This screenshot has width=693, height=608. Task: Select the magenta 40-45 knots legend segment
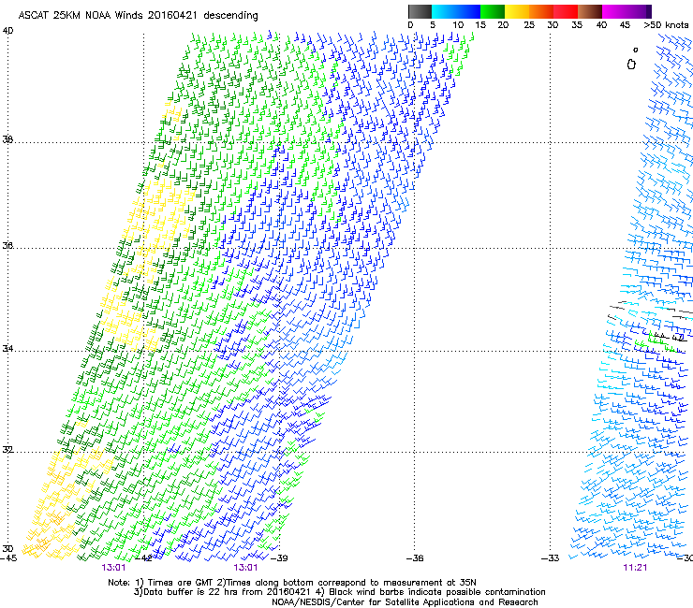click(614, 11)
